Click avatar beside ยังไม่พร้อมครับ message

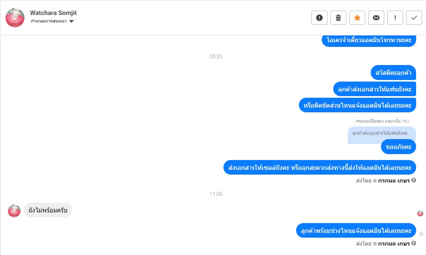point(14,211)
